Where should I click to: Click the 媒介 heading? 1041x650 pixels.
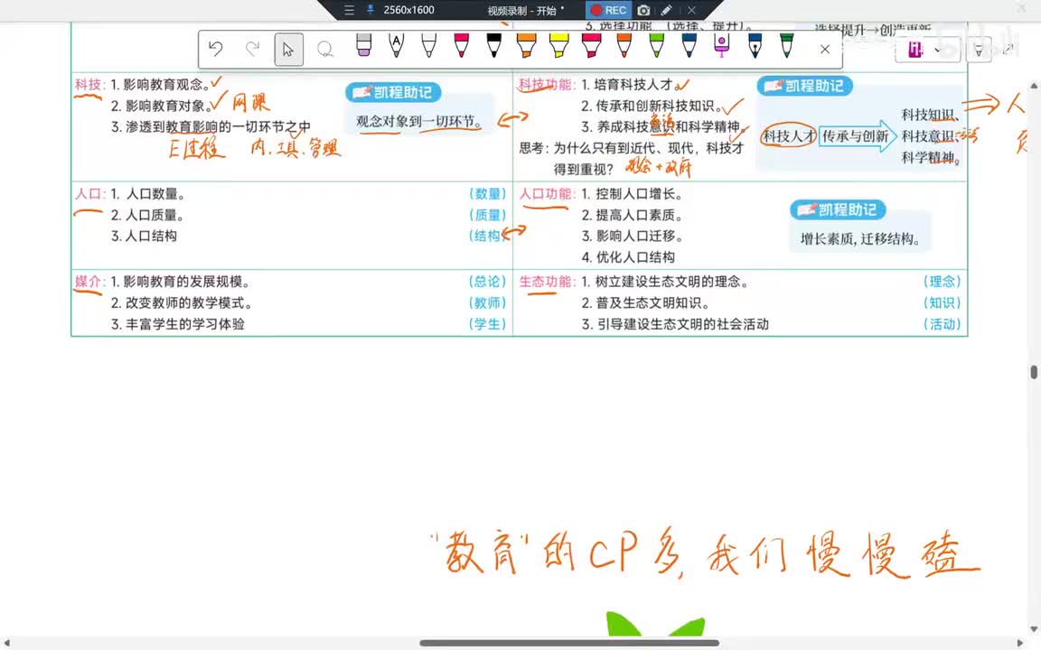(88, 282)
